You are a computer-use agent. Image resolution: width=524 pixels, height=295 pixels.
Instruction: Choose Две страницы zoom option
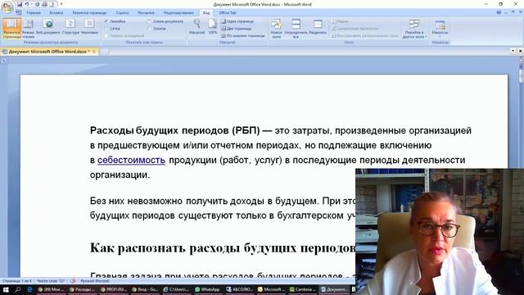point(237,29)
